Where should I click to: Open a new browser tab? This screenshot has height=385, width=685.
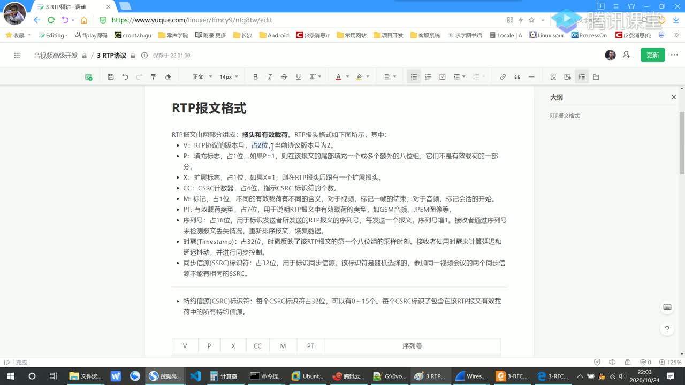pyautogui.click(x=125, y=6)
